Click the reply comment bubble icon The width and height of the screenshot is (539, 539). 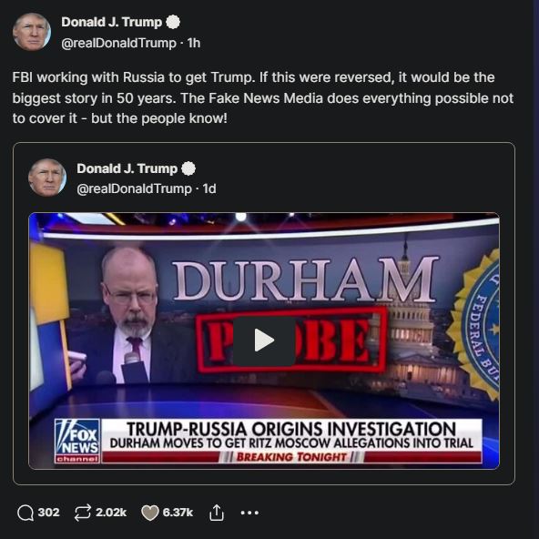coord(25,513)
